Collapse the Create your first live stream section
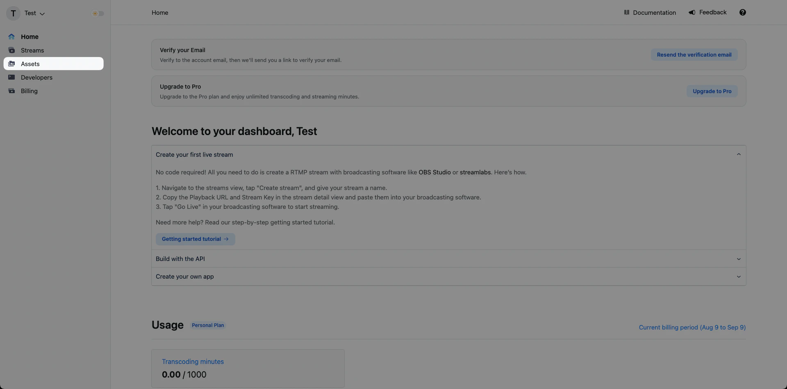Screen dimensions: 787x389 pos(739,154)
